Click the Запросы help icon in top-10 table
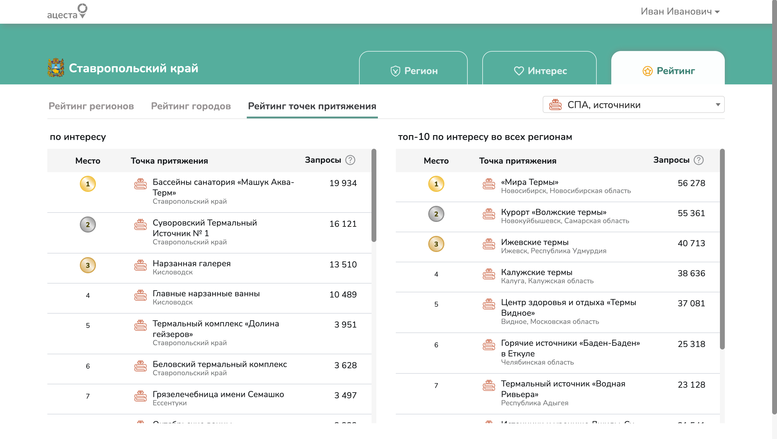The image size is (777, 439). point(699,160)
